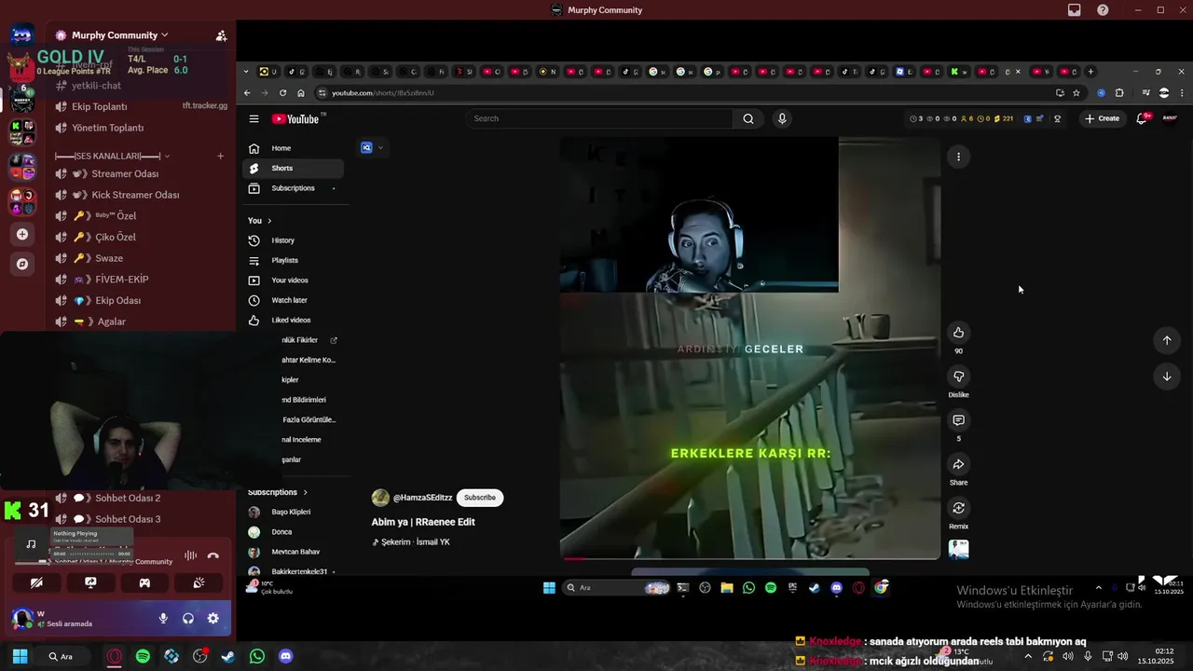Click the voice search microphone icon
1193x671 pixels.
click(x=782, y=118)
